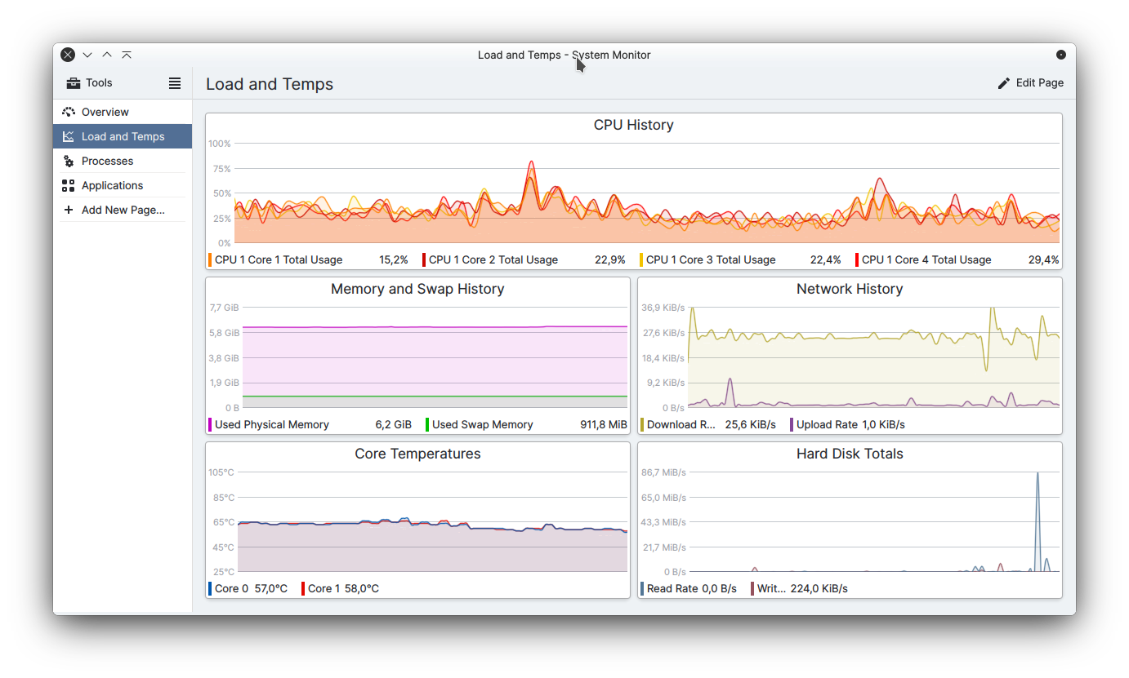Image resolution: width=1129 pixels, height=678 pixels.
Task: Click the Edit Page button
Action: (x=1031, y=82)
